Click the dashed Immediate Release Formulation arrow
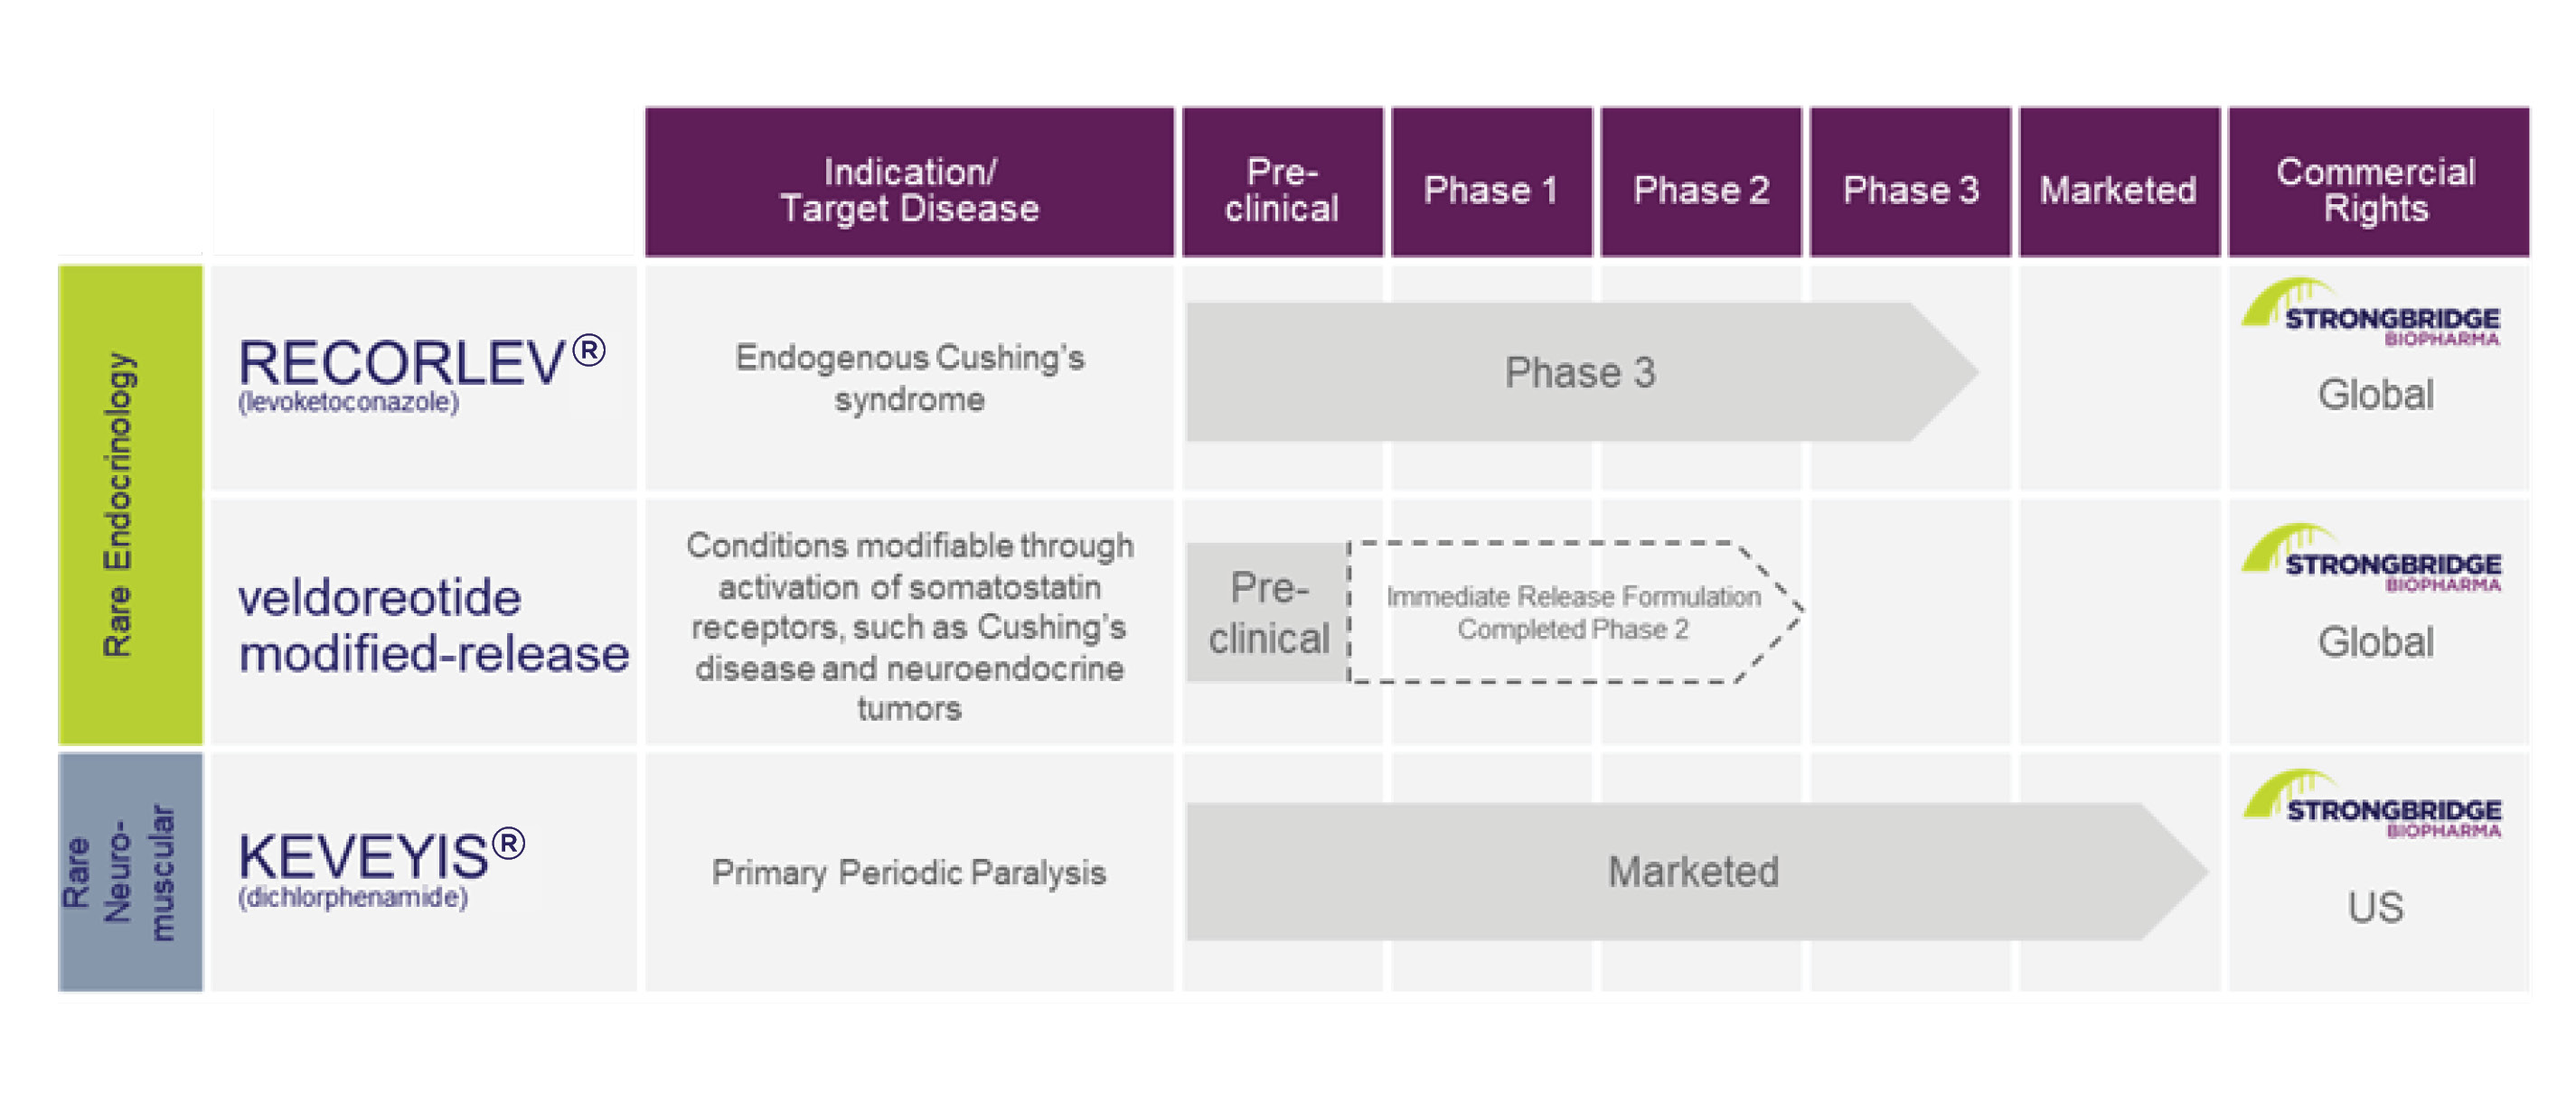 tap(1572, 612)
